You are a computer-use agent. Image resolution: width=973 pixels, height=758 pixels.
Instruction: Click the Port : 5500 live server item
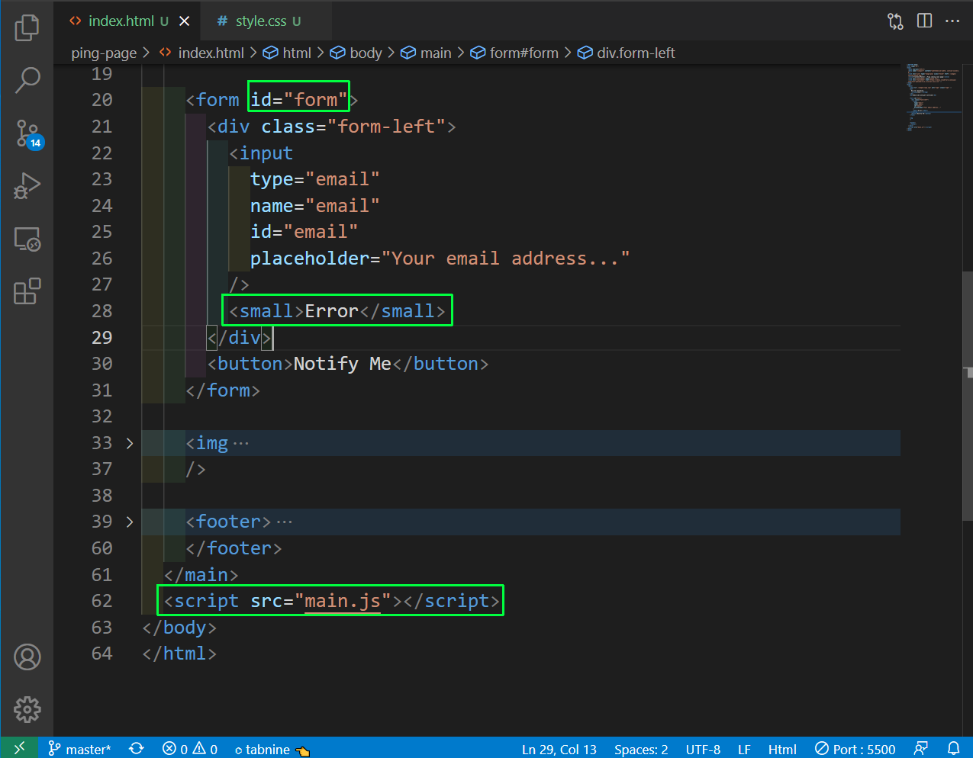(855, 749)
